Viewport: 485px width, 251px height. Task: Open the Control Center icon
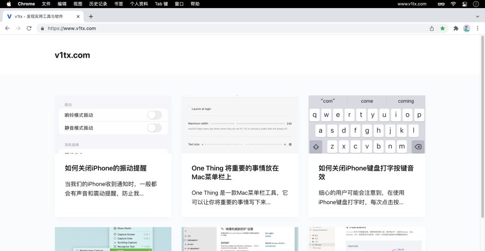[465, 4]
